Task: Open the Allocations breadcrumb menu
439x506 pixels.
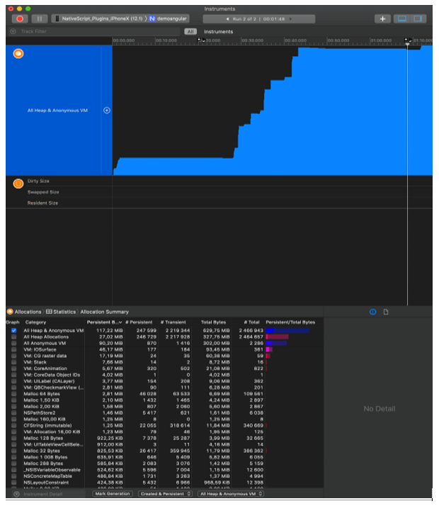Action: (25, 312)
